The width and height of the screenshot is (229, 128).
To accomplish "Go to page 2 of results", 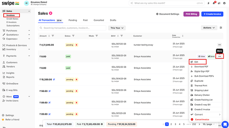I will pyautogui.click(x=171, y=124).
